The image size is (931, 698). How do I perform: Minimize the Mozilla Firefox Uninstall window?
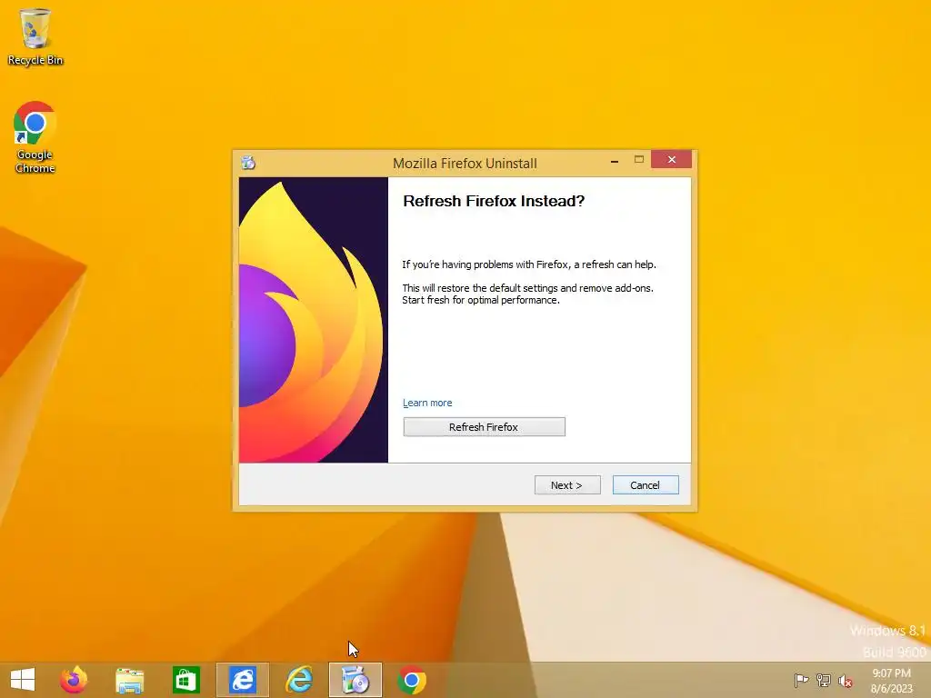(615, 160)
